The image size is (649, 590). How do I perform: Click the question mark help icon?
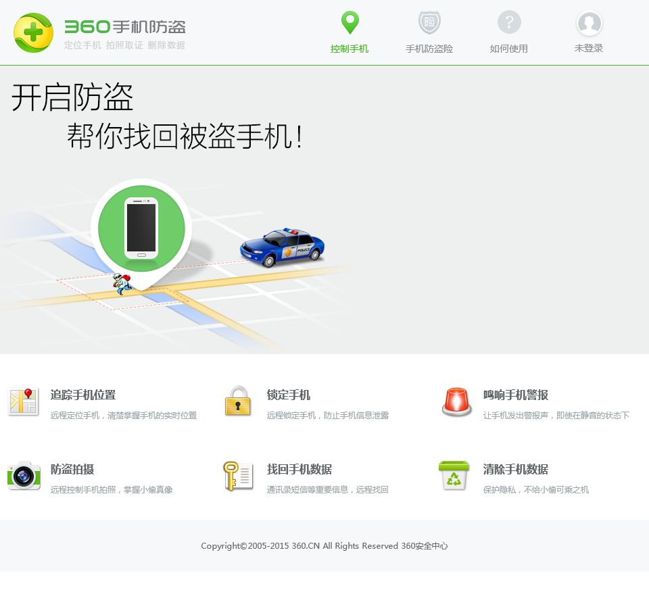click(509, 22)
